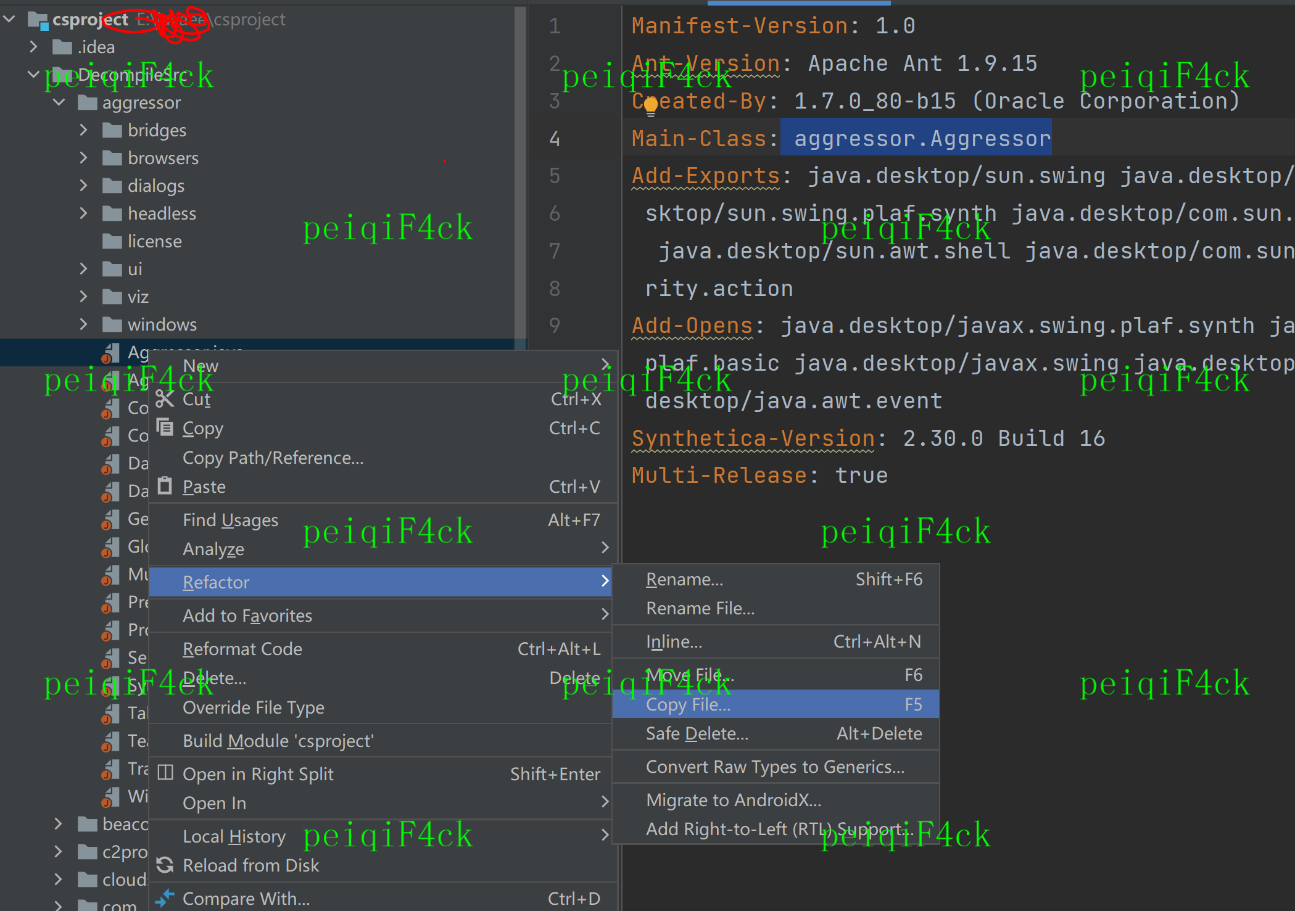Click the viz folder icon
Viewport: 1295px width, 911px height.
click(112, 297)
